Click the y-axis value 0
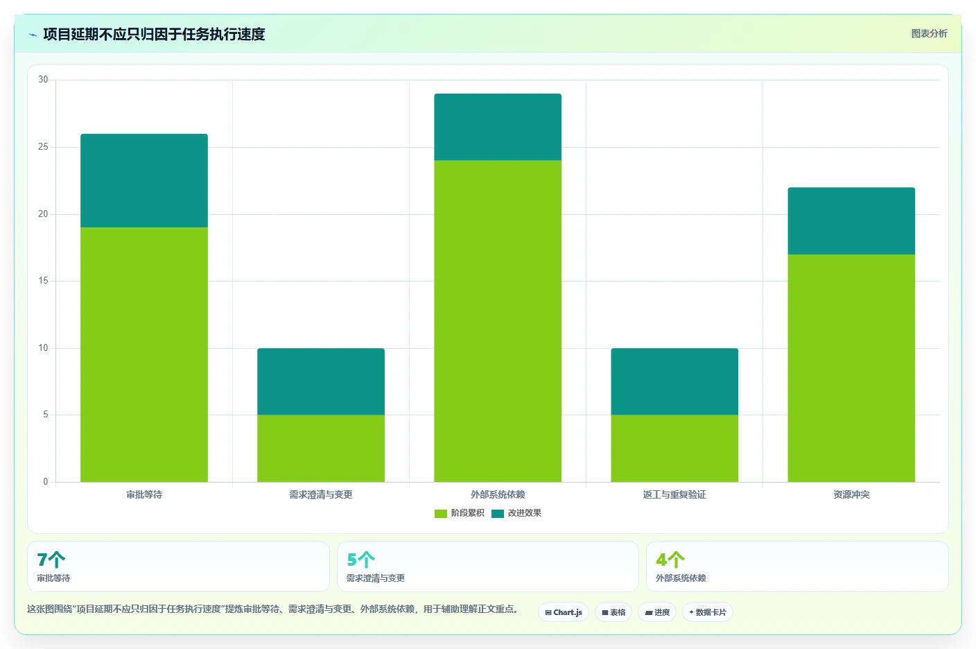This screenshot has width=976, height=649. click(x=46, y=482)
